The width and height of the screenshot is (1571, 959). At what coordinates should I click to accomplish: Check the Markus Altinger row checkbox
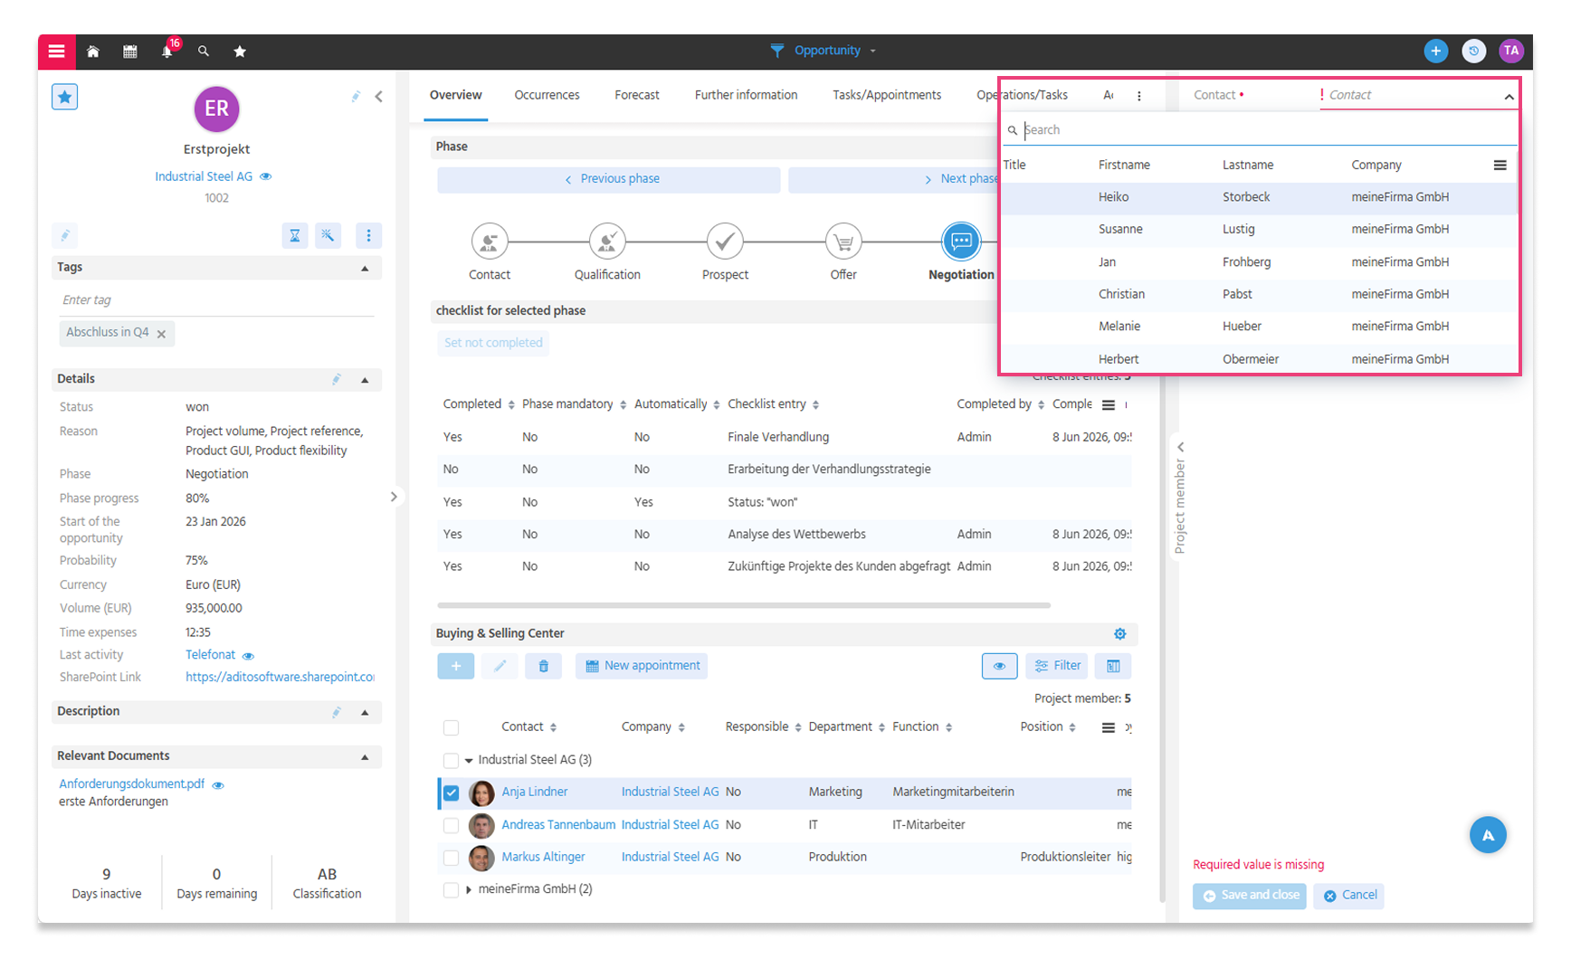click(451, 858)
